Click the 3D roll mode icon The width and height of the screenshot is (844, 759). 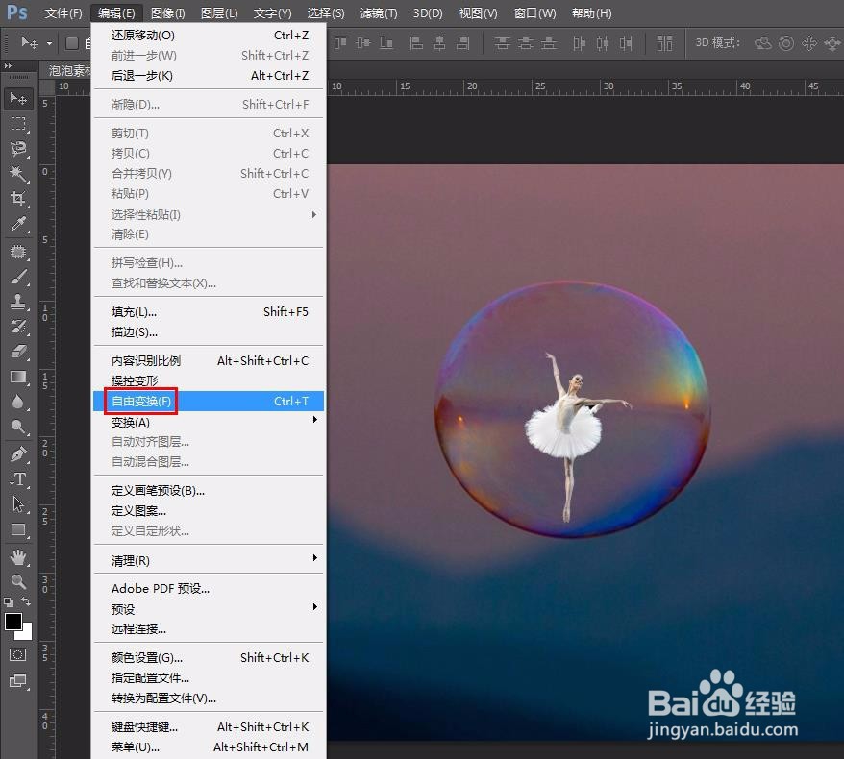pyautogui.click(x=786, y=43)
